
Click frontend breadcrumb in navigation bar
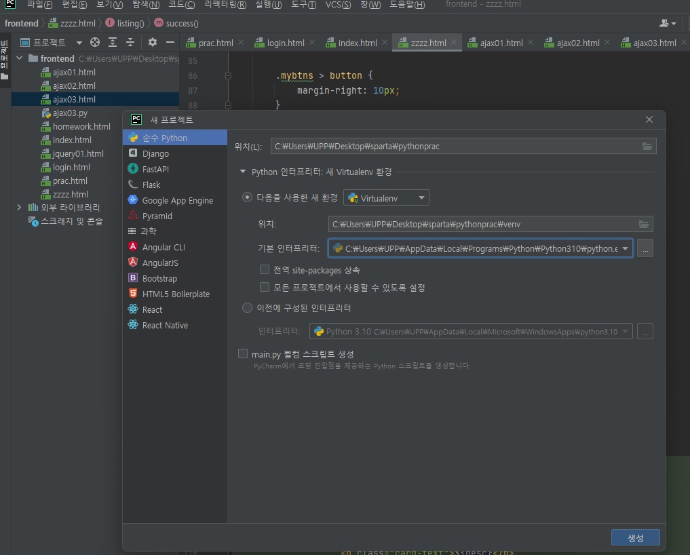[x=22, y=23]
